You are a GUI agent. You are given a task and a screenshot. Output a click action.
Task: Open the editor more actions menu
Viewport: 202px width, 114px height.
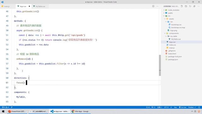[x=157, y=6]
